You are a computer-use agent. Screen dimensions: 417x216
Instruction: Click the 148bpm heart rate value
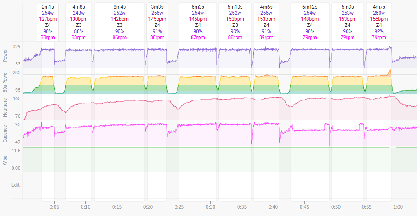click(x=310, y=19)
